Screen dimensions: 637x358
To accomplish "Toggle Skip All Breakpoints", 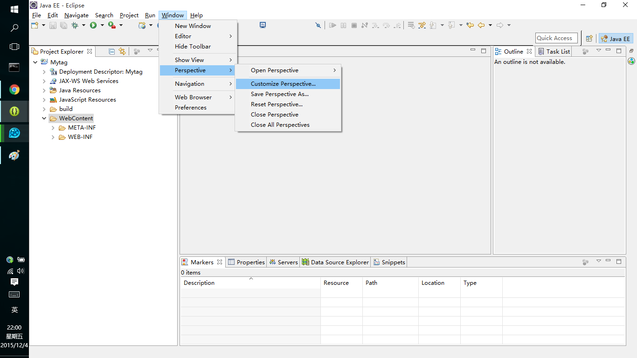I will point(318,25).
